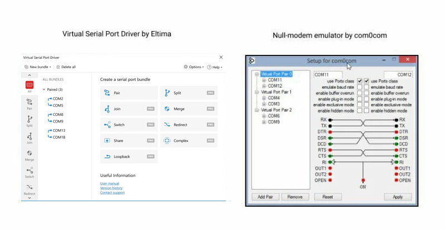Image resolution: width=445 pixels, height=230 pixels.
Task: Close the Virtual Serial Port Driver window
Action: [x=221, y=57]
